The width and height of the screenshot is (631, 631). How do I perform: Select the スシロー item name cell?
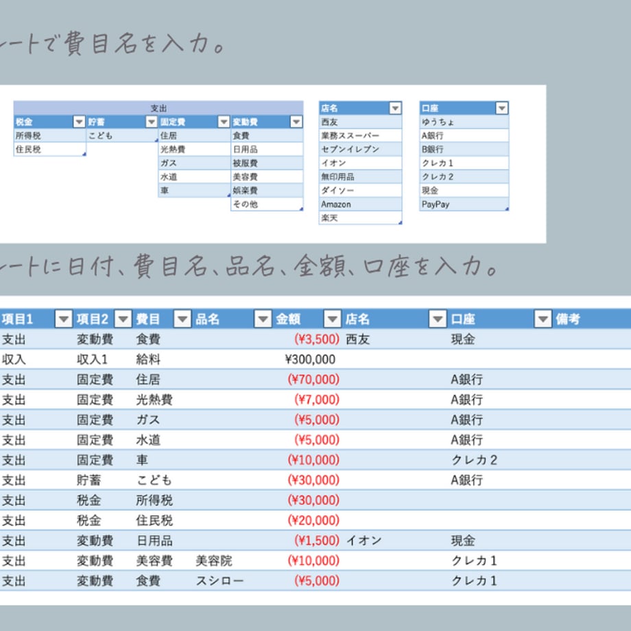233,581
